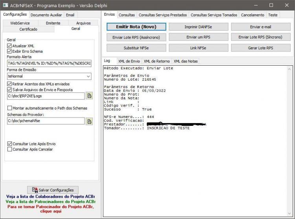Click log scrollbar up arrow
Image resolution: width=295 pixels, height=219 pixels.
point(289,69)
